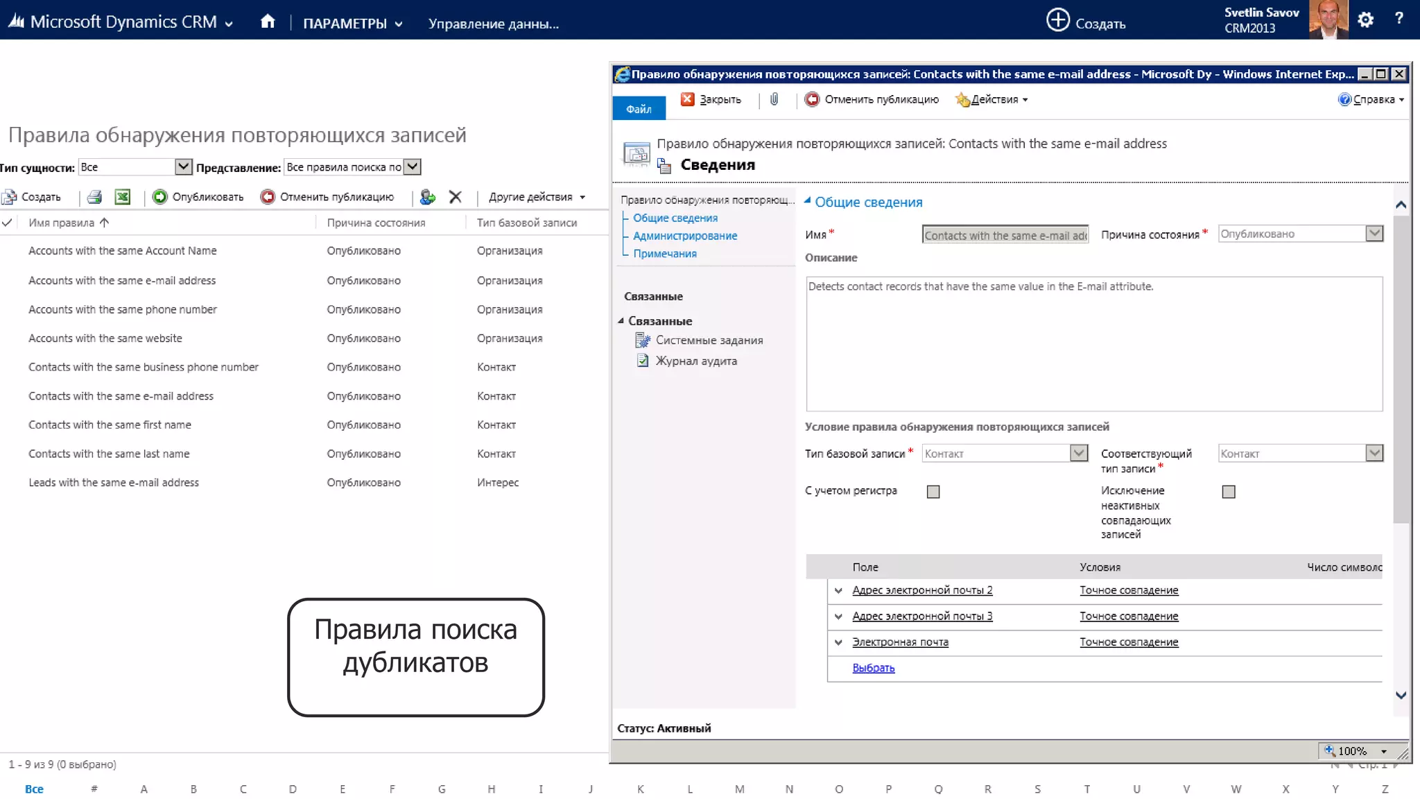Click the Description text area

click(x=1094, y=344)
